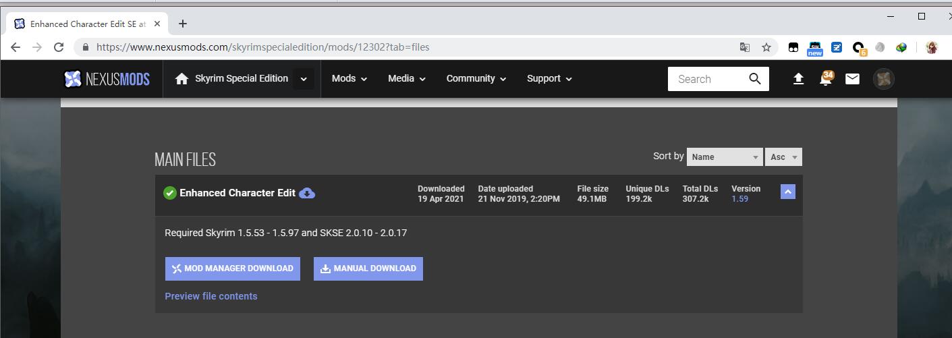Click the Total DLs 307.2k value
952x338 pixels.
pyautogui.click(x=696, y=199)
